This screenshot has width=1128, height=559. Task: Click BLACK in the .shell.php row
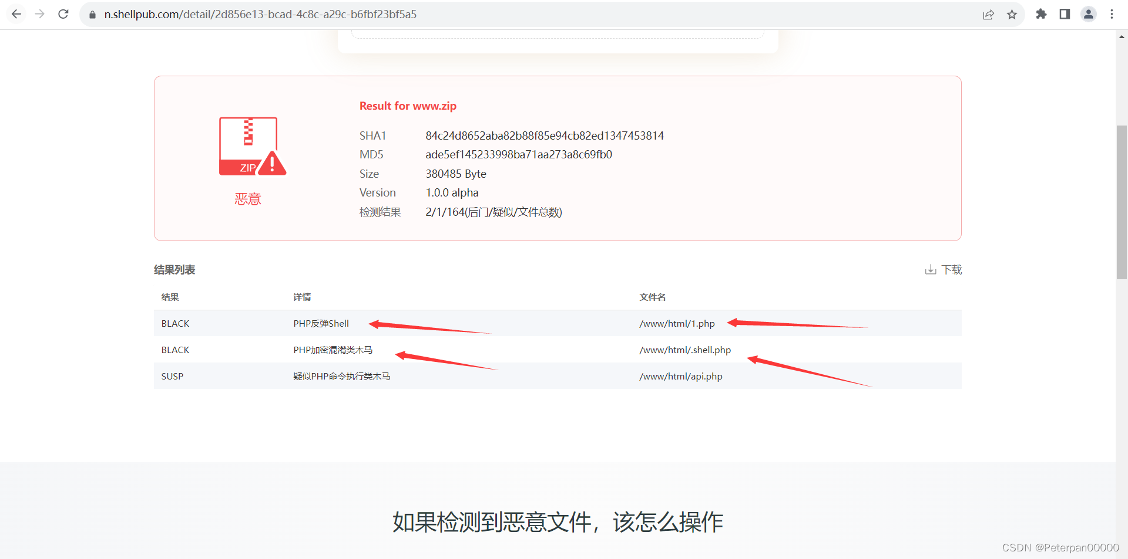point(175,350)
